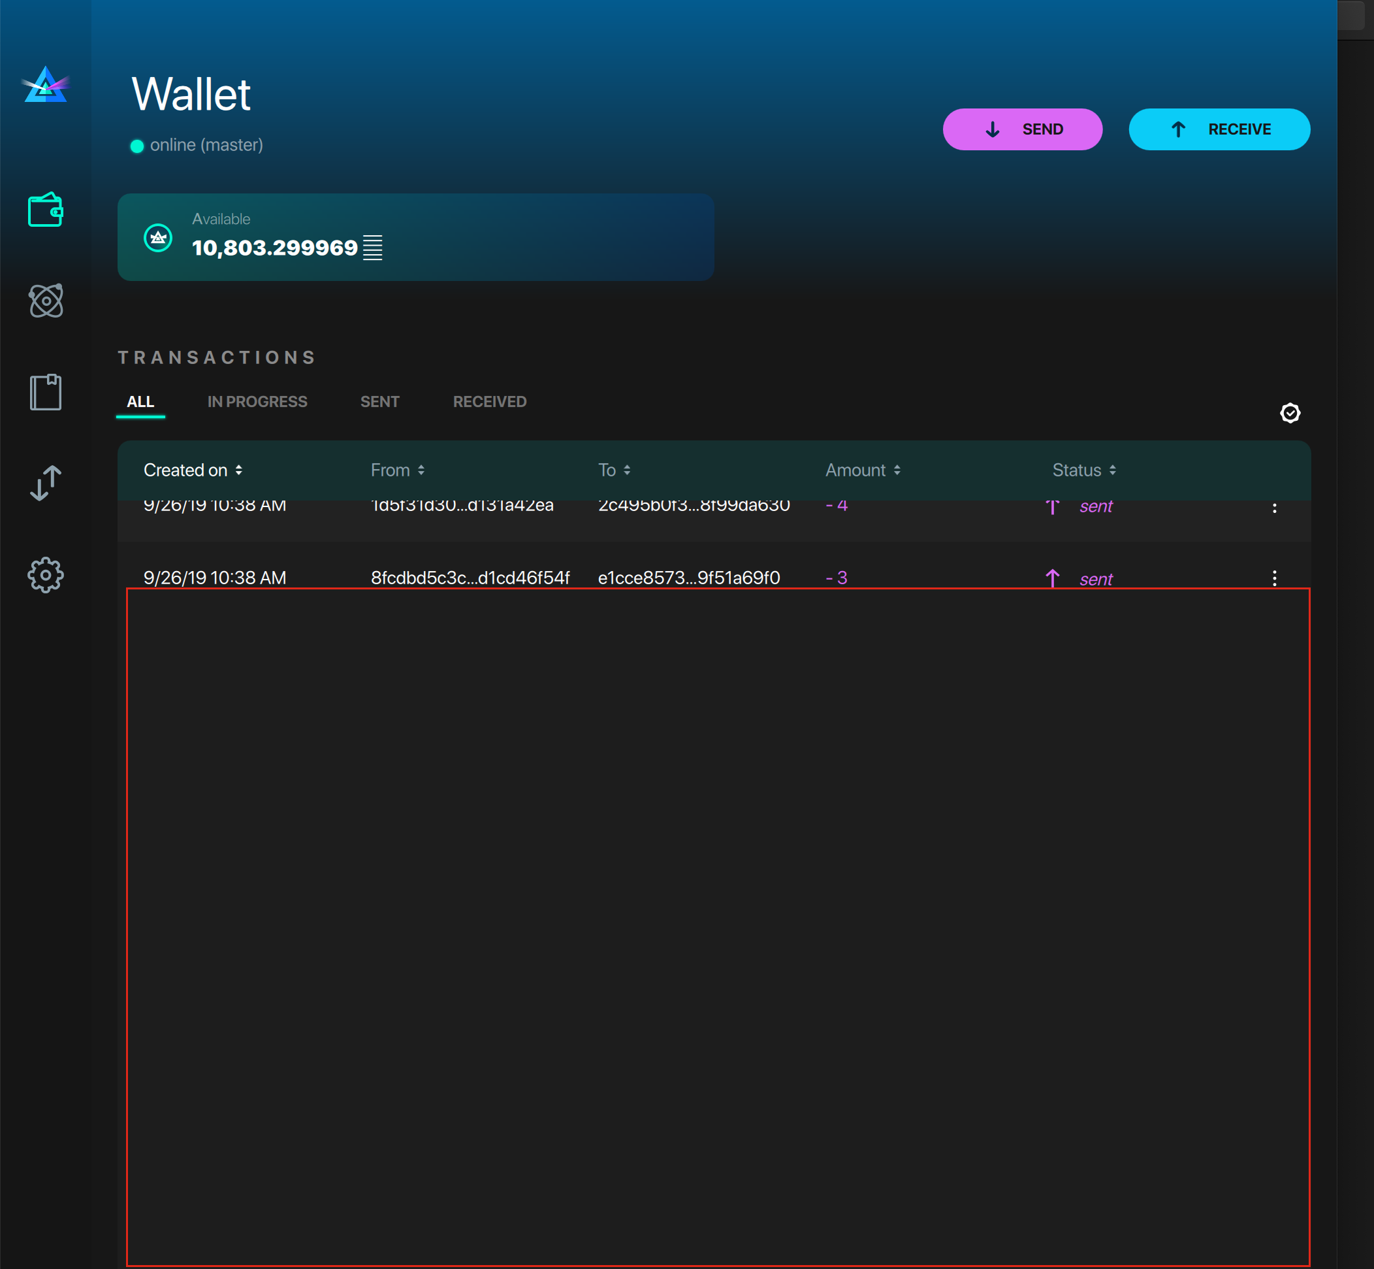The width and height of the screenshot is (1374, 1269).
Task: Click the online (master) status indicator
Action: 197,145
